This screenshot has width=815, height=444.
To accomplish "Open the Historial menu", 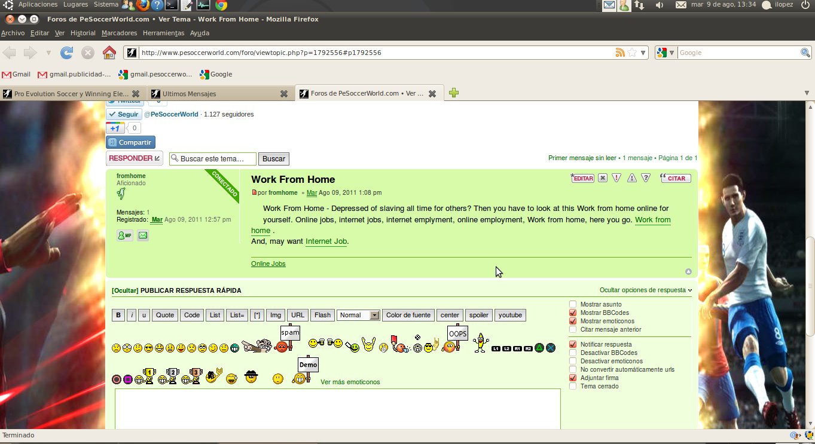I will (x=83, y=33).
